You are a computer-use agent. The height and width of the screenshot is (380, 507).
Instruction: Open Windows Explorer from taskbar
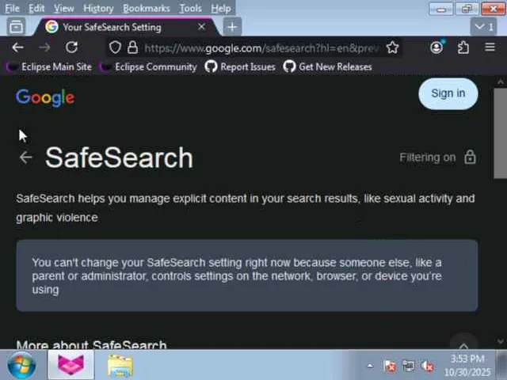120,366
